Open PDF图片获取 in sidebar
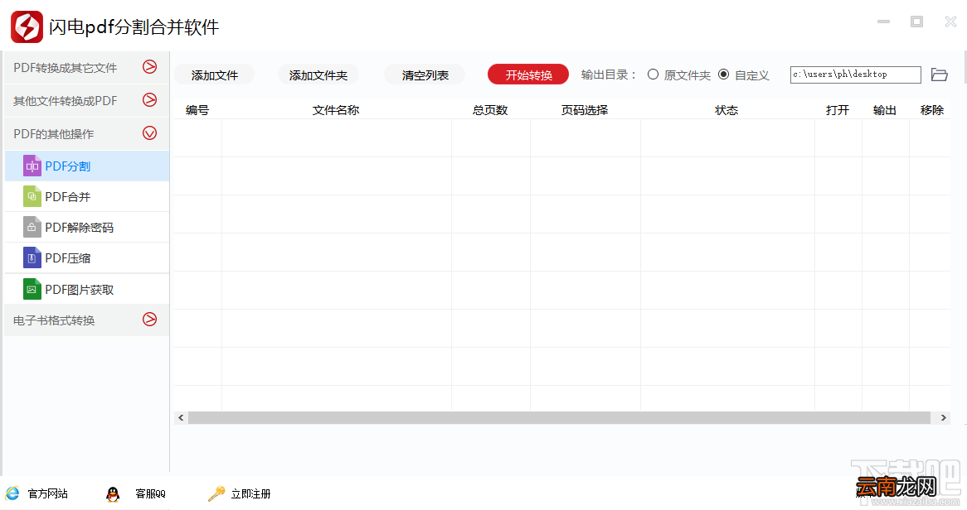Viewport: 967px width, 510px height. tap(87, 290)
